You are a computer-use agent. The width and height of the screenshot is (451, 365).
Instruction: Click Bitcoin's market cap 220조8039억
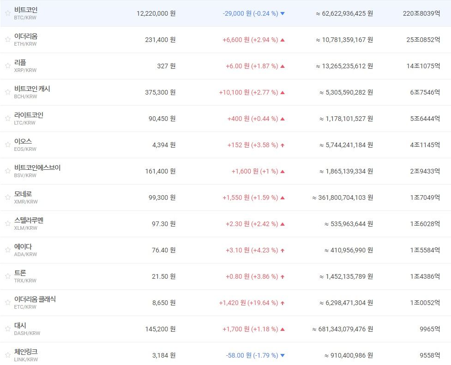coord(421,13)
